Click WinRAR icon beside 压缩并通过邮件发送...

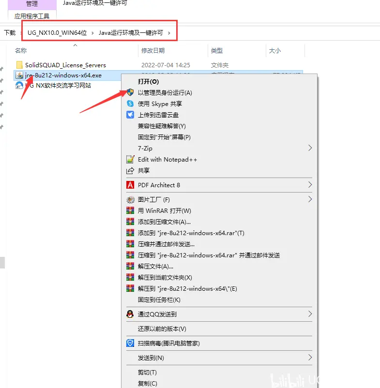click(130, 244)
